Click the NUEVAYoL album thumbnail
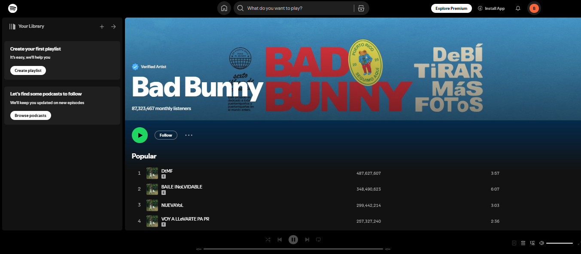Image resolution: width=581 pixels, height=254 pixels. [152, 205]
